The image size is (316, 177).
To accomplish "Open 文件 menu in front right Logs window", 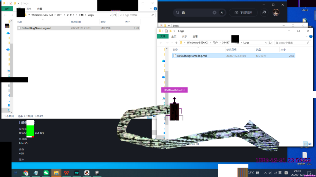I will click(163, 36).
